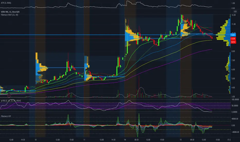The width and height of the screenshot is (240, 142).
Task: Click the blue 9.81 price label
Action: pos(233,35)
